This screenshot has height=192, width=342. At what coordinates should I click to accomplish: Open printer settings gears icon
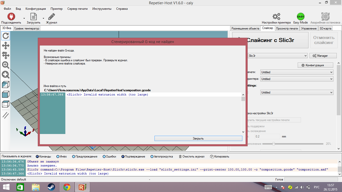coord(276,16)
